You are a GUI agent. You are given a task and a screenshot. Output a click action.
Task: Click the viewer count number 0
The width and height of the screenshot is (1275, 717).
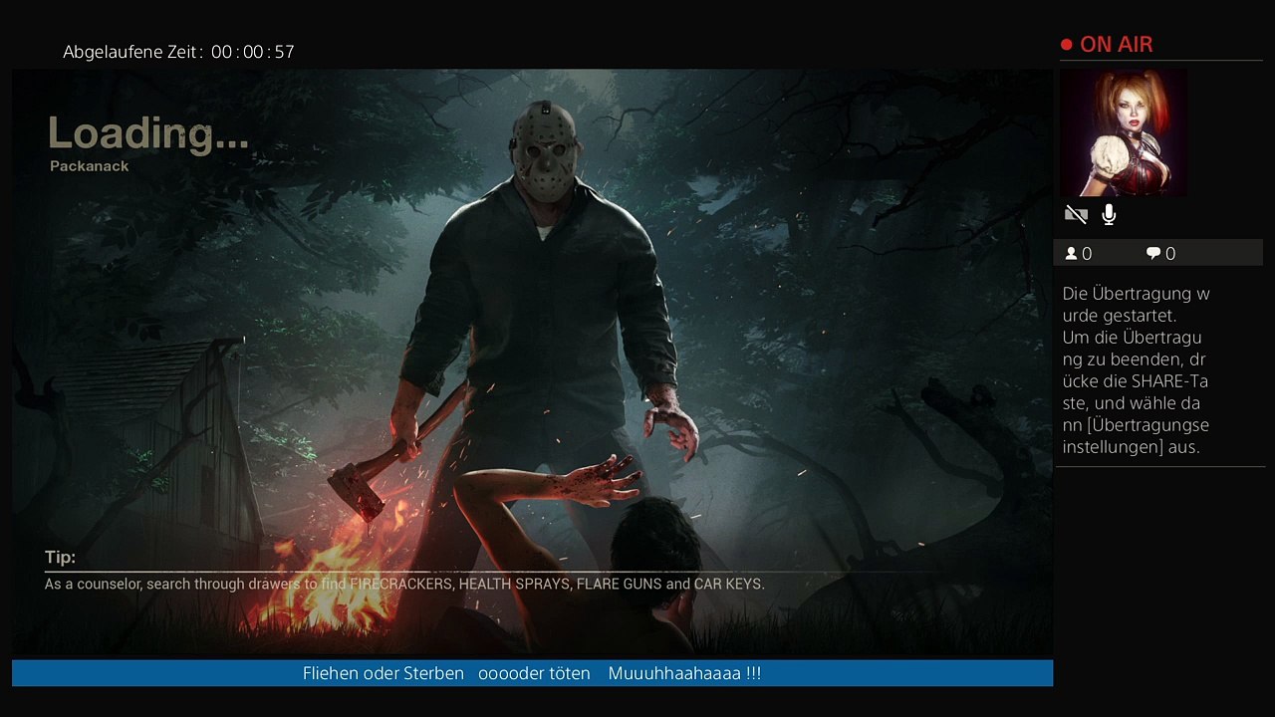1087,254
